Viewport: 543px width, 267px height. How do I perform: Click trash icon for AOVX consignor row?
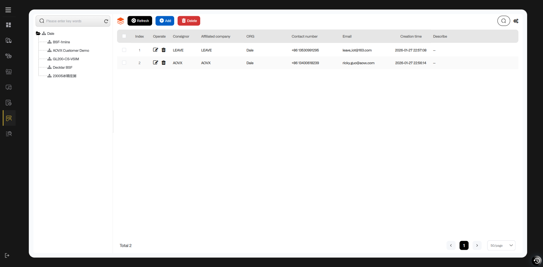(x=163, y=63)
